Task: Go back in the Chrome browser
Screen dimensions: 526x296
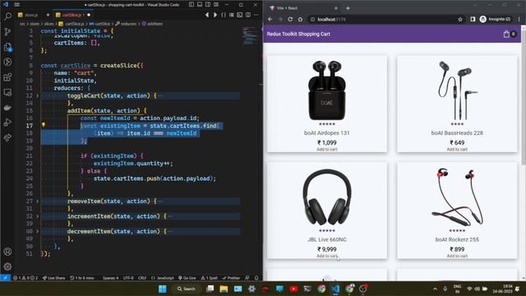Action: coord(270,20)
